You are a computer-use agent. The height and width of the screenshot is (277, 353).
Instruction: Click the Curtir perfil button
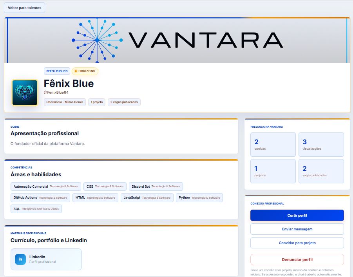click(x=297, y=215)
